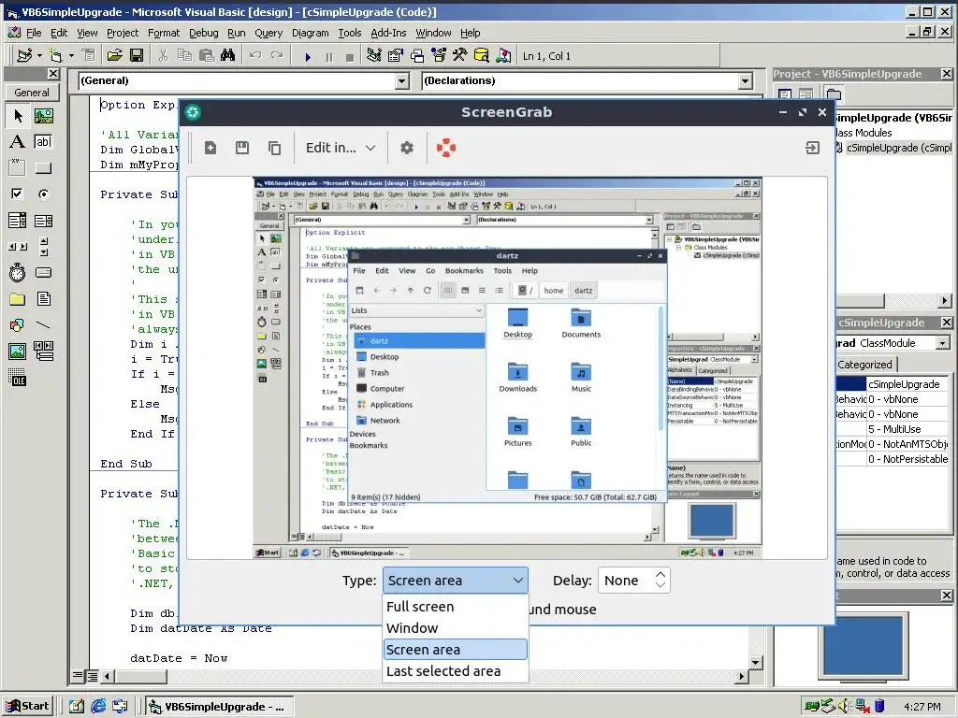Select the FileListBox control in toolbox
The width and height of the screenshot is (958, 718).
(43, 298)
